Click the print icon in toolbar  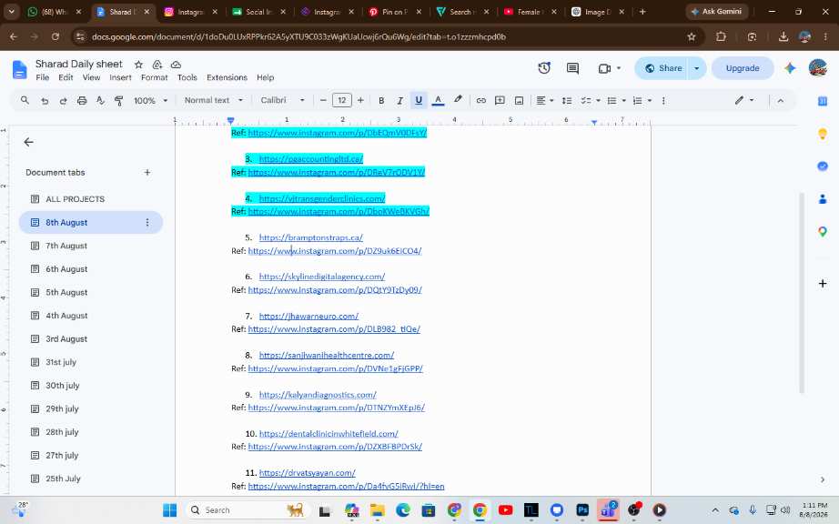click(82, 100)
